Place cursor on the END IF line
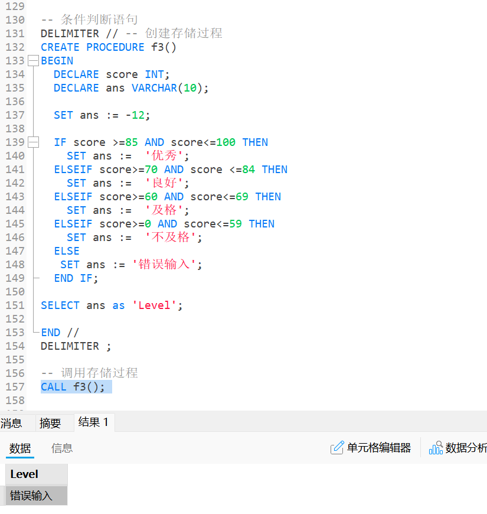 (76, 278)
